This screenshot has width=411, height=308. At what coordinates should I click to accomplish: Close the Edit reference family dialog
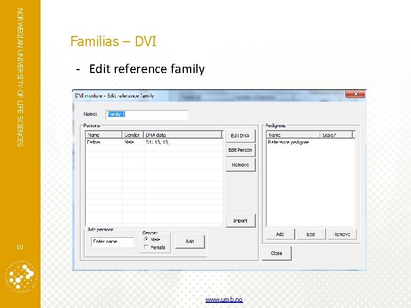[x=276, y=253]
